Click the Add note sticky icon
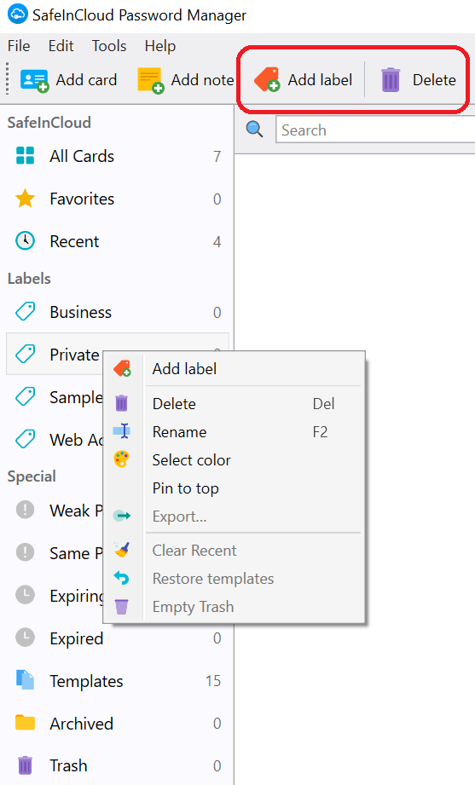The image size is (475, 785). pos(151,81)
